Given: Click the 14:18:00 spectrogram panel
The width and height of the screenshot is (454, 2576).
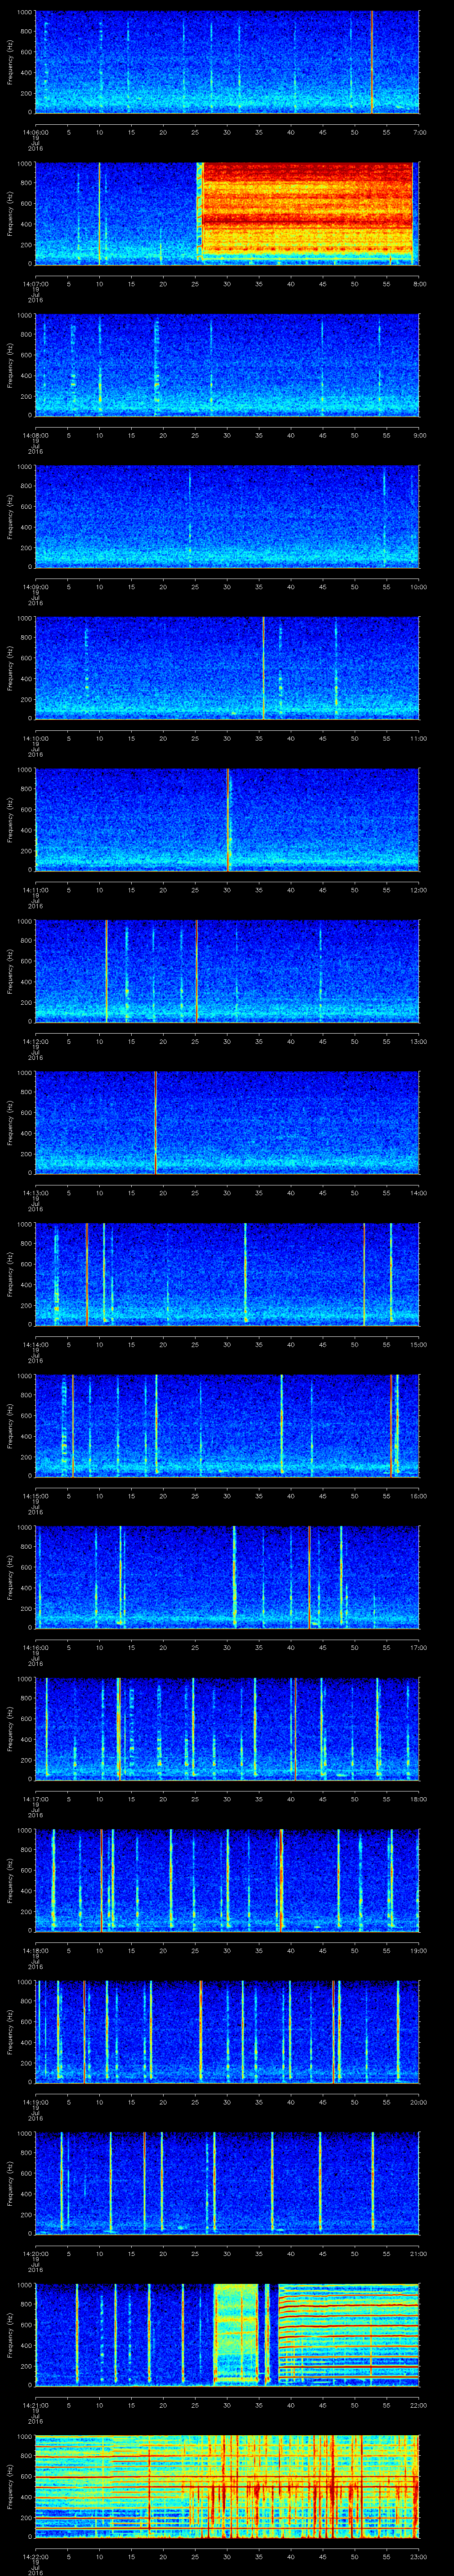Looking at the screenshot, I should 227,1880.
